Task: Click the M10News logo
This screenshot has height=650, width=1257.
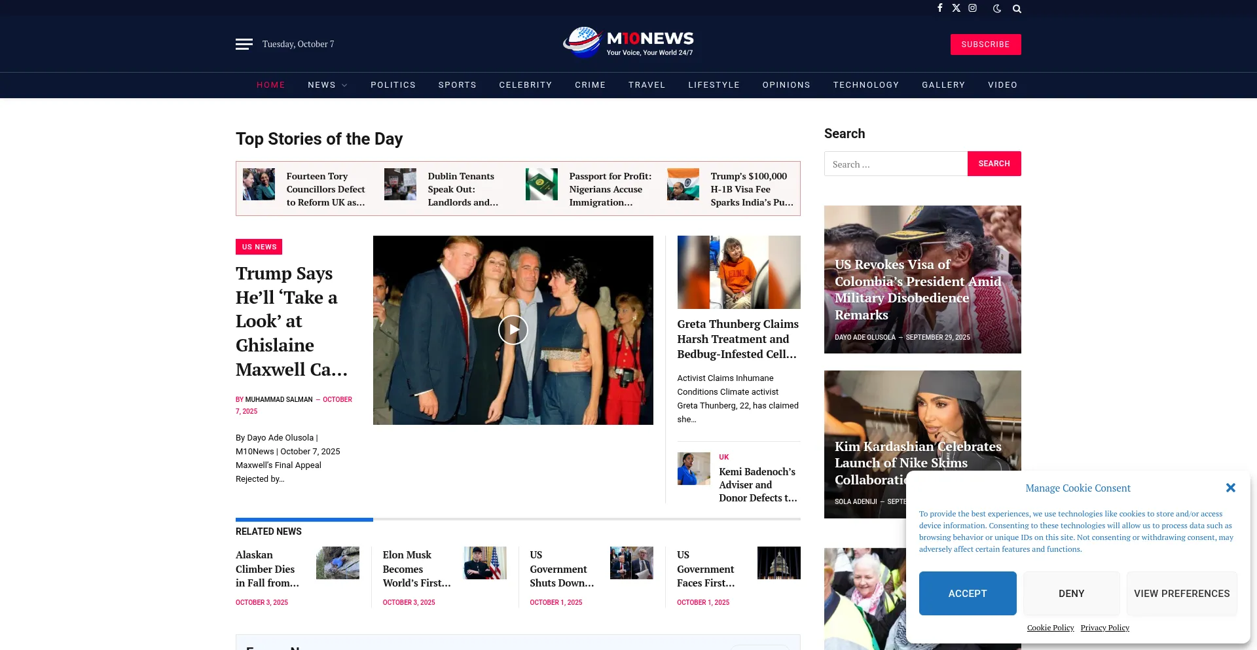Action: [628, 43]
